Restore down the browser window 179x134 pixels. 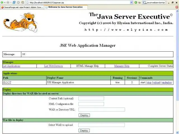(x=173, y=3)
